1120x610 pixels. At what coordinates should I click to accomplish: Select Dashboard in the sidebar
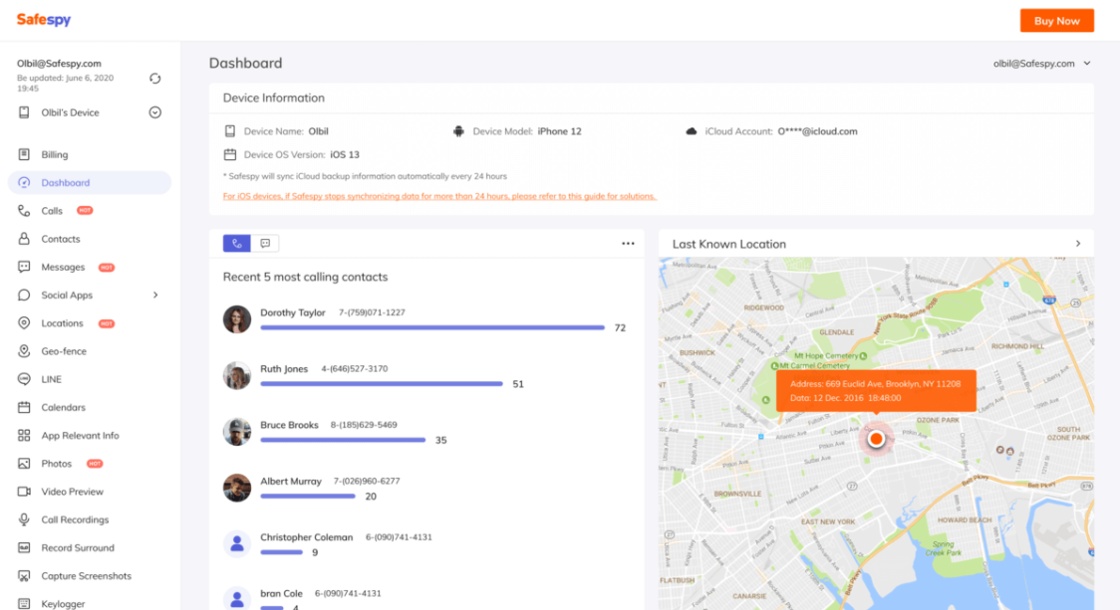point(90,183)
